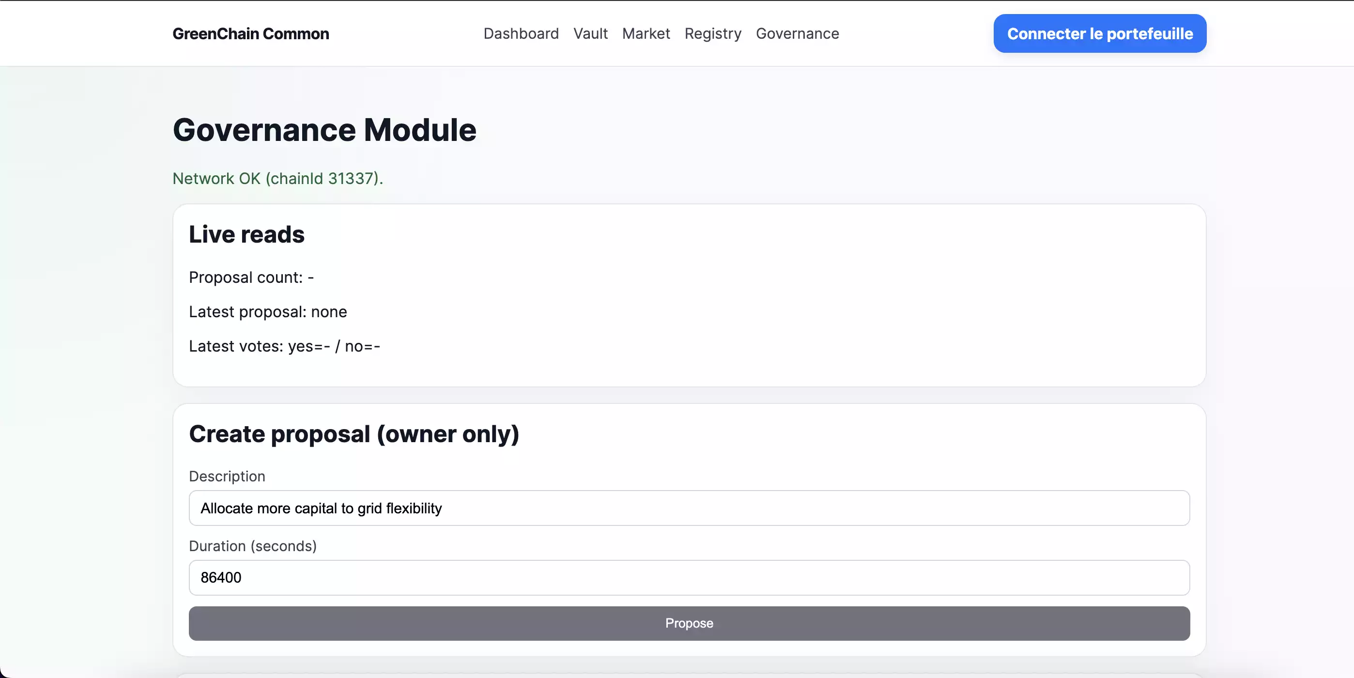Open the Market nav link
1354x678 pixels.
tap(646, 33)
